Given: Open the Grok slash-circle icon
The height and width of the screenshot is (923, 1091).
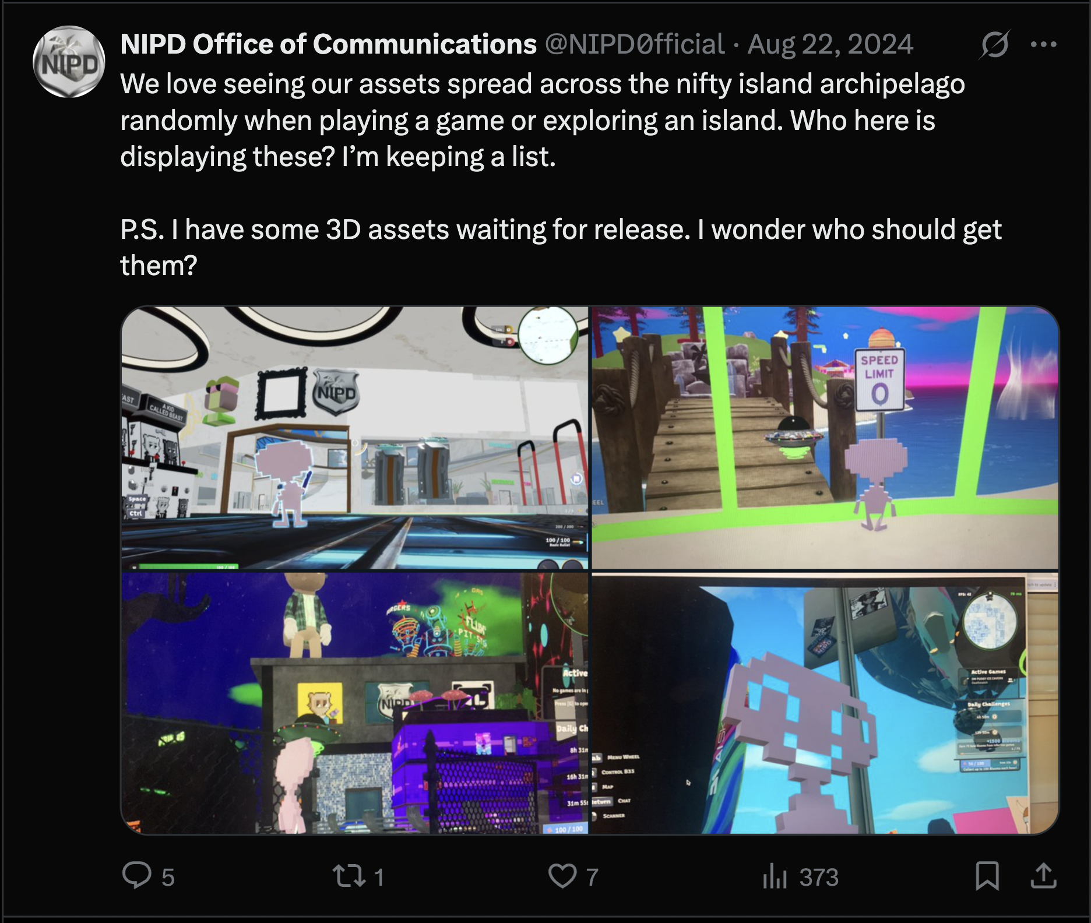Looking at the screenshot, I should click(995, 44).
